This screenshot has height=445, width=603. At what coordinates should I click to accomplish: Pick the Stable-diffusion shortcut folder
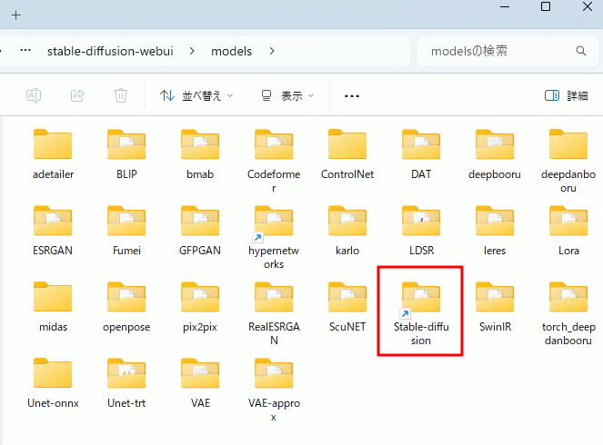[421, 313]
